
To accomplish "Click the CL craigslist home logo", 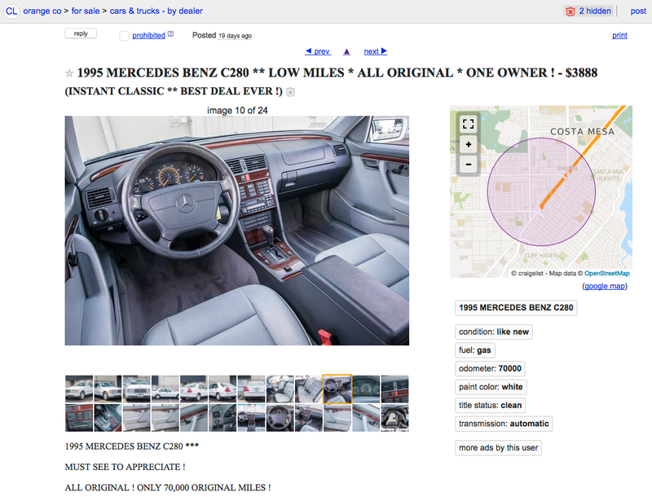I will (x=11, y=11).
